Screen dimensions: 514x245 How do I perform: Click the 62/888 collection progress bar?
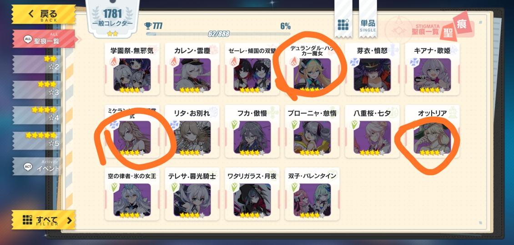click(218, 34)
